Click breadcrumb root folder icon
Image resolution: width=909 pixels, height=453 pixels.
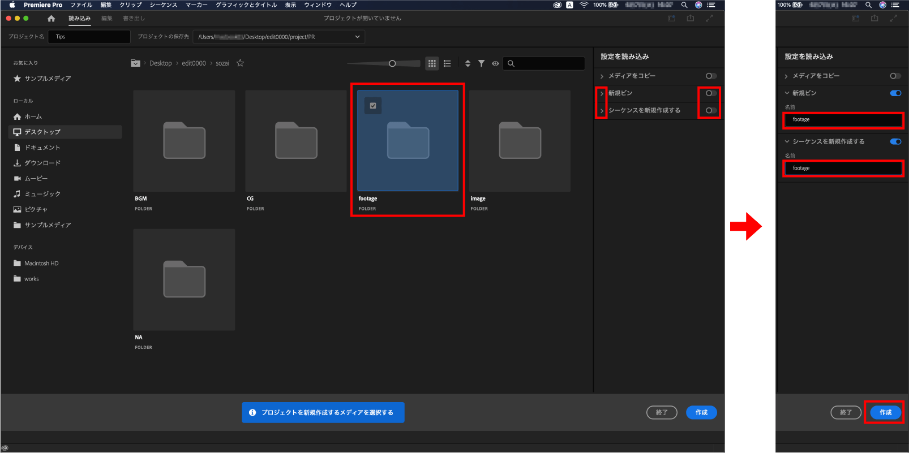(135, 63)
